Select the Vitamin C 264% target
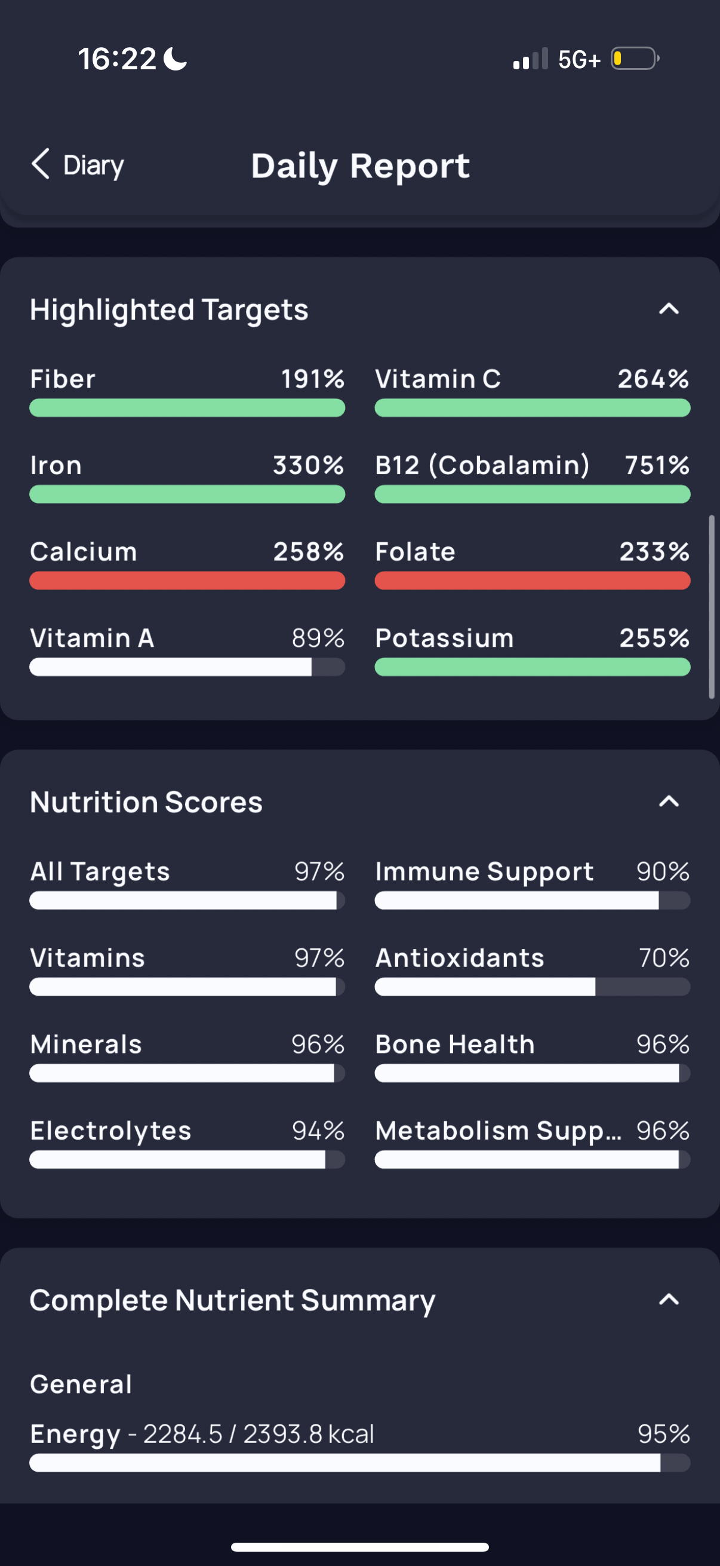Screen dimensions: 720x1566 (533, 392)
